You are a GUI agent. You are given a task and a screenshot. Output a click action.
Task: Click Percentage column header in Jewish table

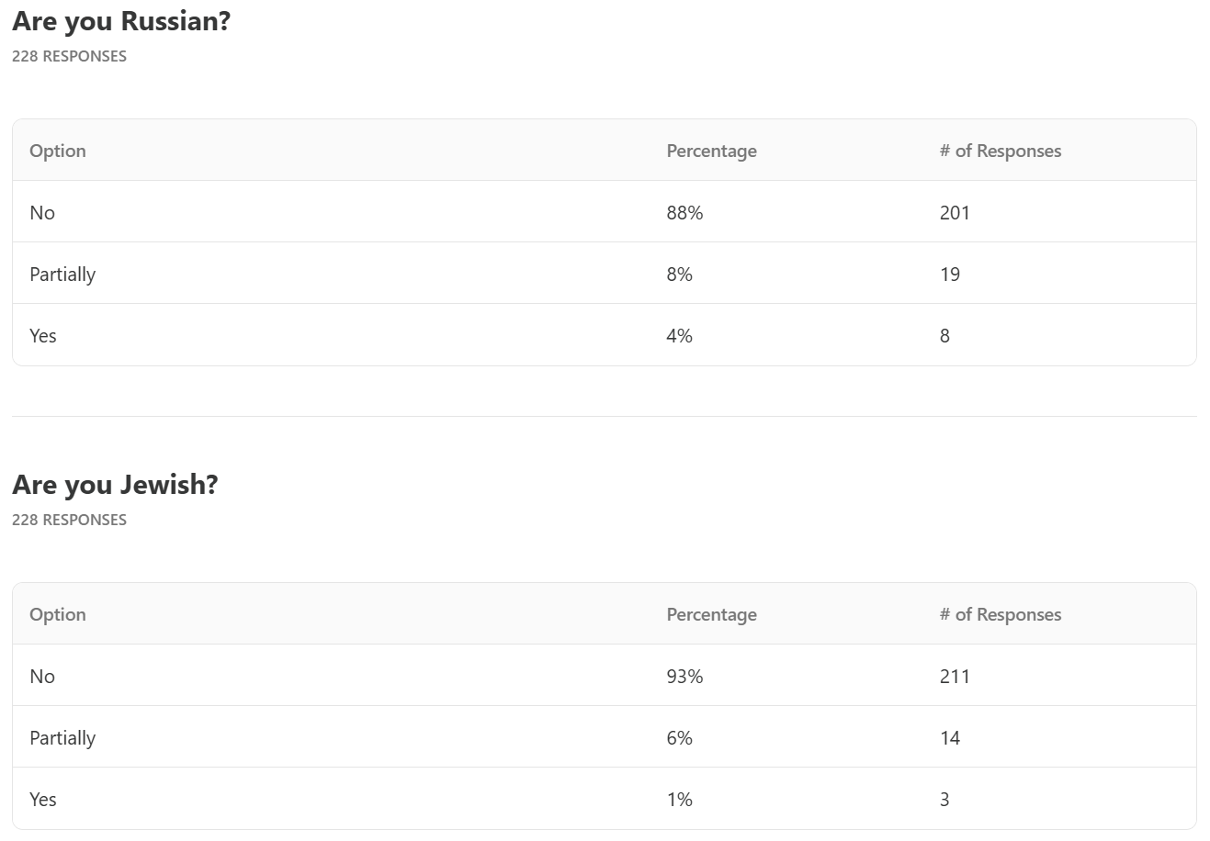[x=711, y=614]
